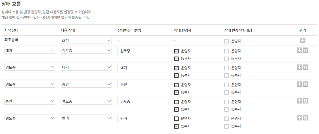Open the 승인 start-state dropdown
The width and height of the screenshot is (319, 134).
[30, 101]
